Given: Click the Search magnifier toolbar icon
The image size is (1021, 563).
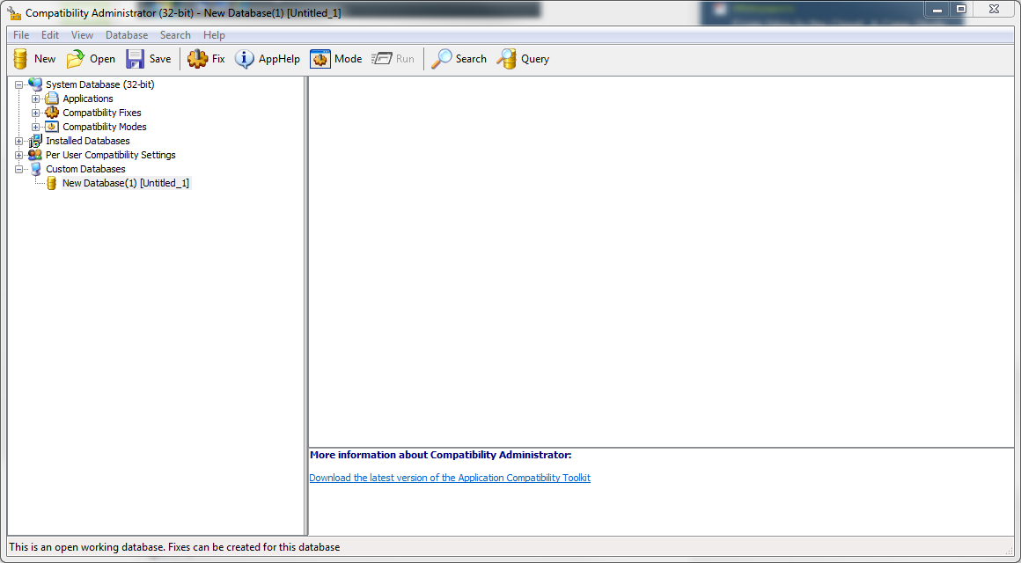Looking at the screenshot, I should pyautogui.click(x=442, y=59).
